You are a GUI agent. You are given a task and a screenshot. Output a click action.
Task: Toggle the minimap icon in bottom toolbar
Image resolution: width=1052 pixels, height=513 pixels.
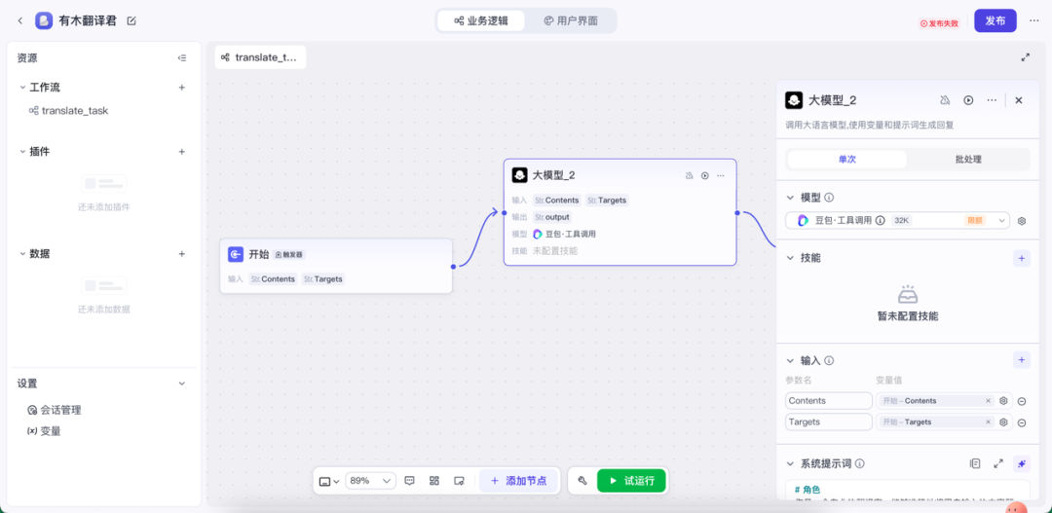tap(459, 481)
